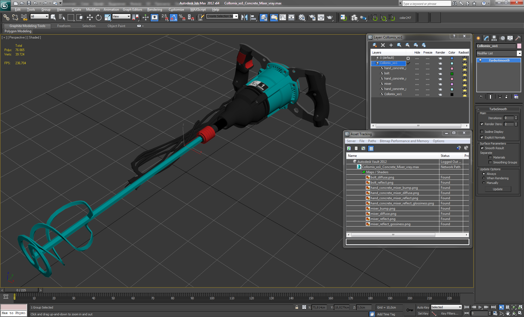Click the object color swatch beside Collomix_xo1 name
The width and height of the screenshot is (524, 317).
(x=519, y=46)
